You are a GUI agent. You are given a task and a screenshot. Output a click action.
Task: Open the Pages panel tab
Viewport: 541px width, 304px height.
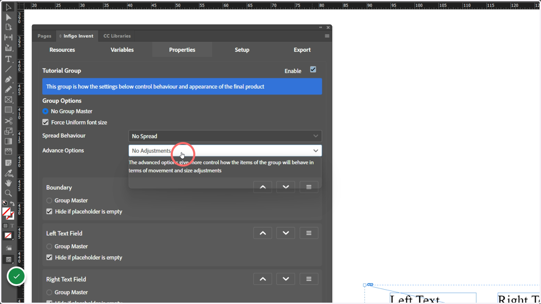[x=44, y=36]
